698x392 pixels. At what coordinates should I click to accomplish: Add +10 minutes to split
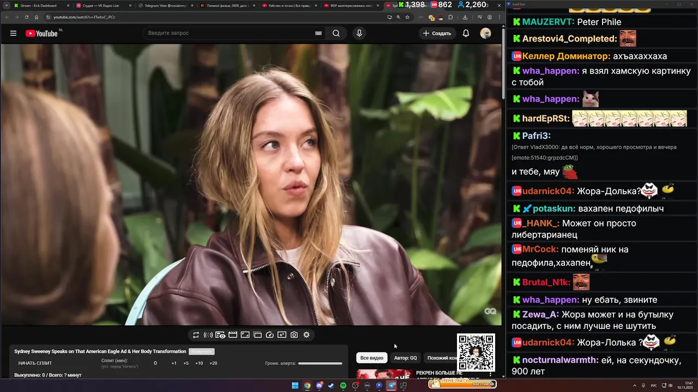(x=199, y=363)
